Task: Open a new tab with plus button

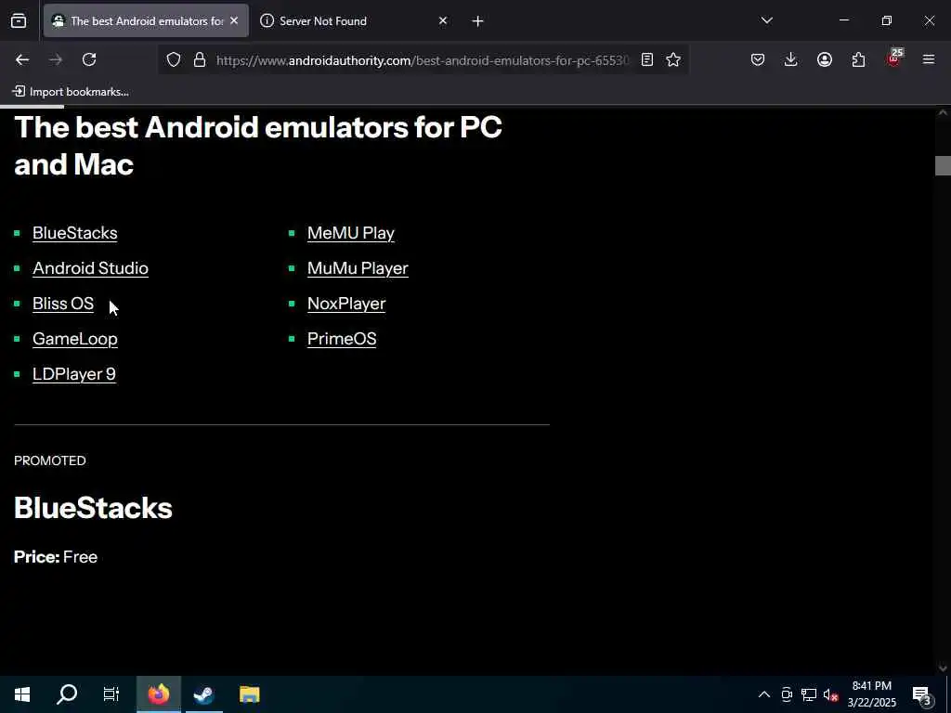Action: [x=478, y=21]
